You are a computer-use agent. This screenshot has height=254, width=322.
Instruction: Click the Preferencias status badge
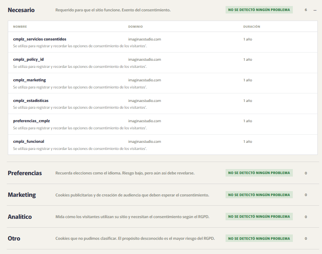tap(259, 173)
